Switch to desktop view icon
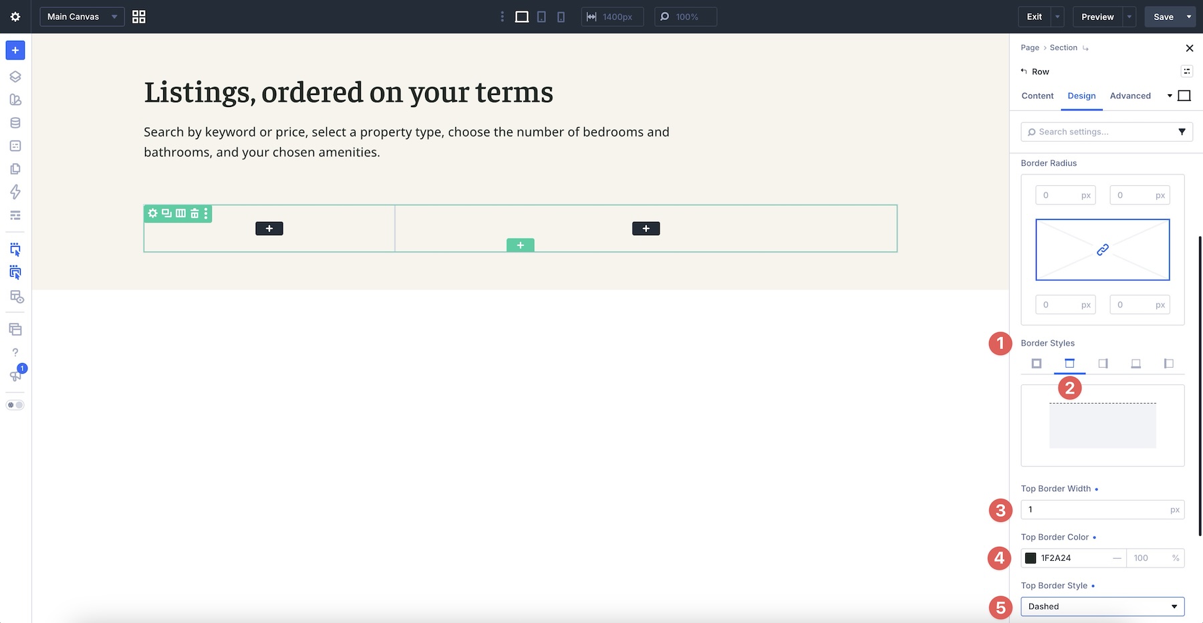The height and width of the screenshot is (623, 1203). coord(522,17)
